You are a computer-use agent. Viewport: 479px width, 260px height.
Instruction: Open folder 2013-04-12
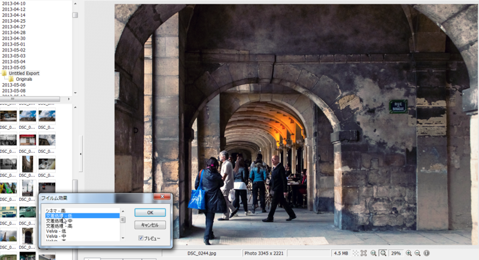pos(14,10)
